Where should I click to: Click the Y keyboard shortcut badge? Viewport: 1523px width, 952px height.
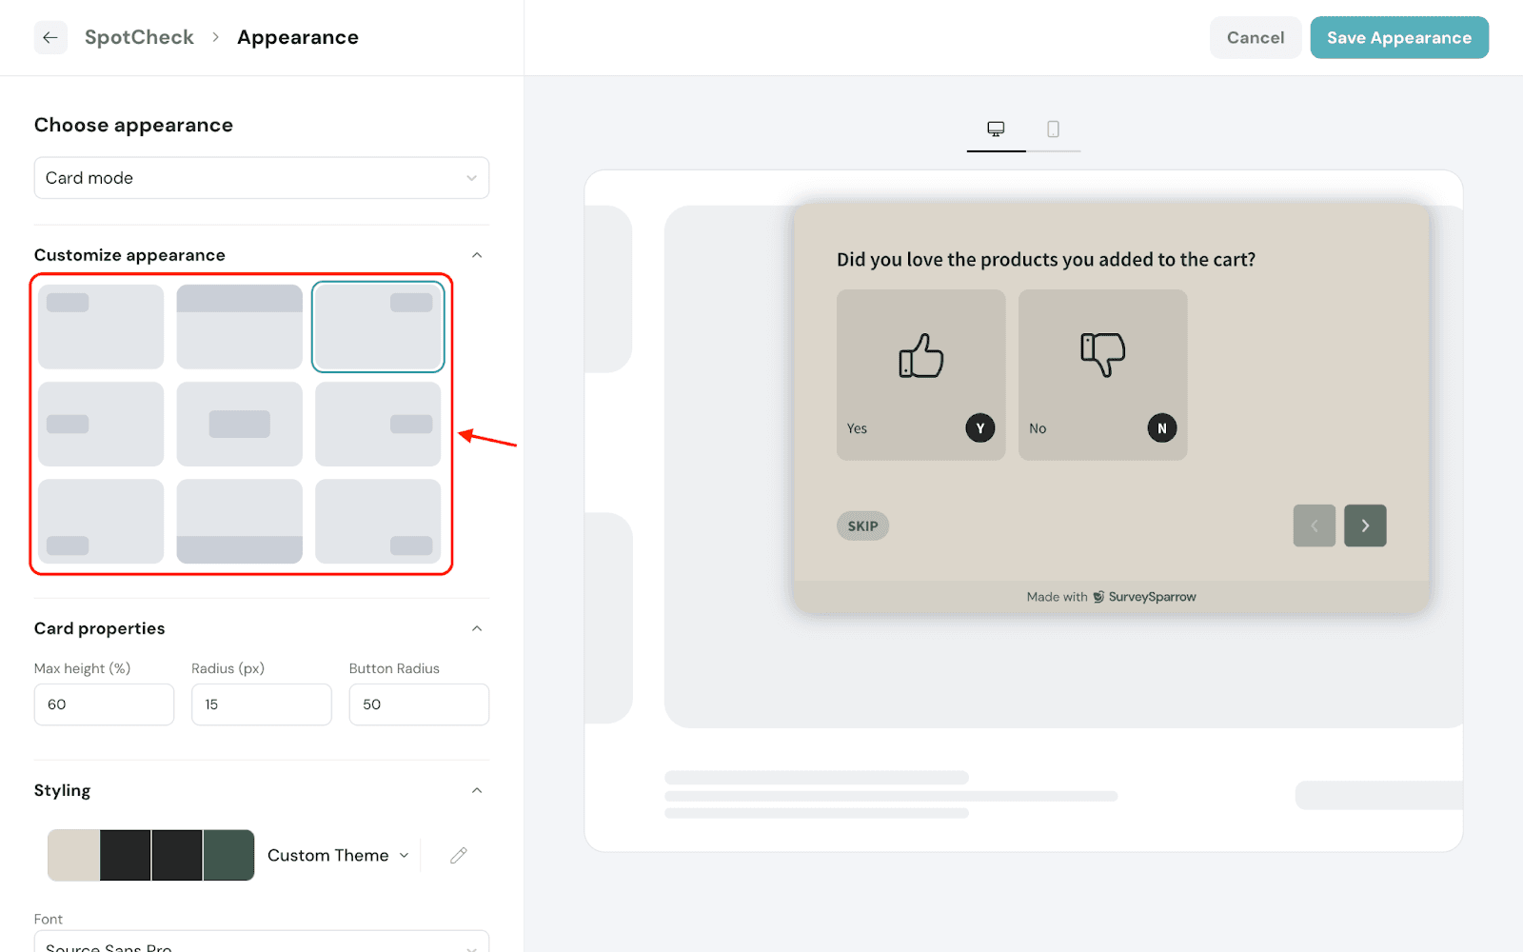tap(979, 428)
